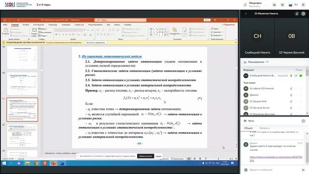The image size is (309, 174).
Task: Click the Введите сообщение message field
Action: tap(274, 170)
